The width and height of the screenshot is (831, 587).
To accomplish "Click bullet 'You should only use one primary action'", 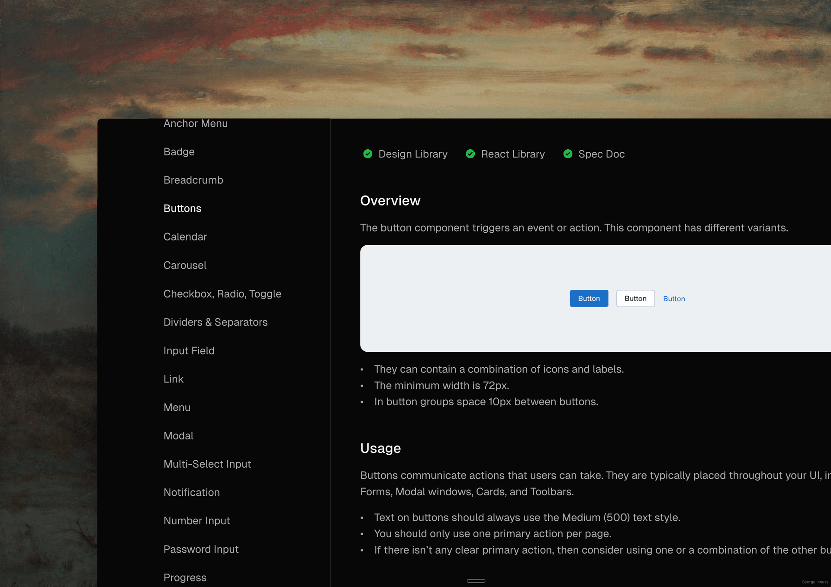I will coord(493,534).
